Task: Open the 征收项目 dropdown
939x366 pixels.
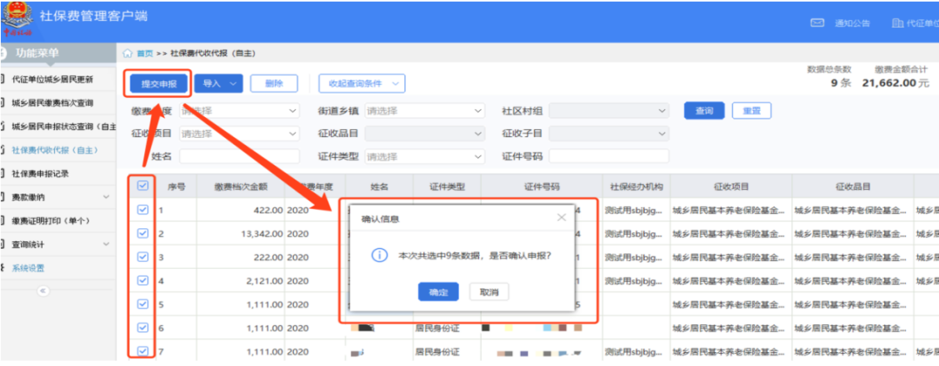Action: tap(239, 134)
